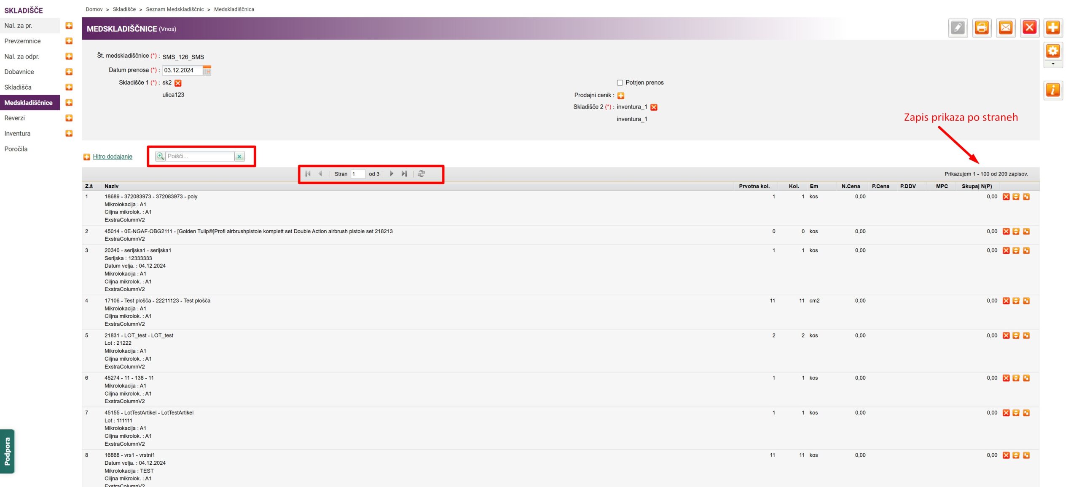1079x487 pixels.
Task: Click the Poišči search input field
Action: pos(199,156)
